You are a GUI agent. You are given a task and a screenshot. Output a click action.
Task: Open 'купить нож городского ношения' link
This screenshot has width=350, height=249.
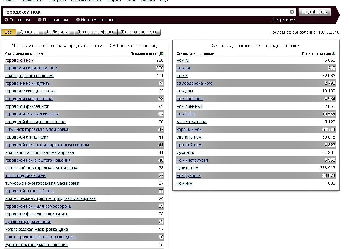pyautogui.click(x=36, y=245)
